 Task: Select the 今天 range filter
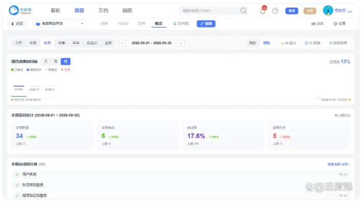(18, 43)
